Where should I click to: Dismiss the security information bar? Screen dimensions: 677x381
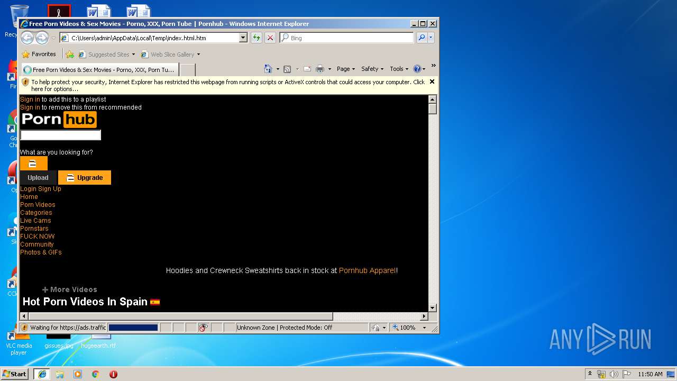(432, 81)
